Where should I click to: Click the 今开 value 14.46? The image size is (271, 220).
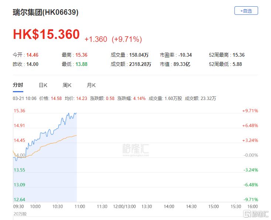(x=32, y=55)
